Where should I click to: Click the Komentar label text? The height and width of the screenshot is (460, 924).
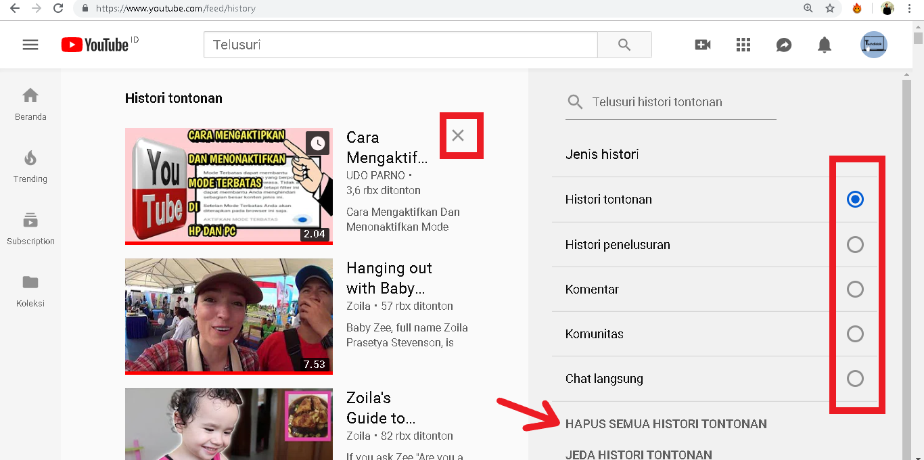click(592, 289)
